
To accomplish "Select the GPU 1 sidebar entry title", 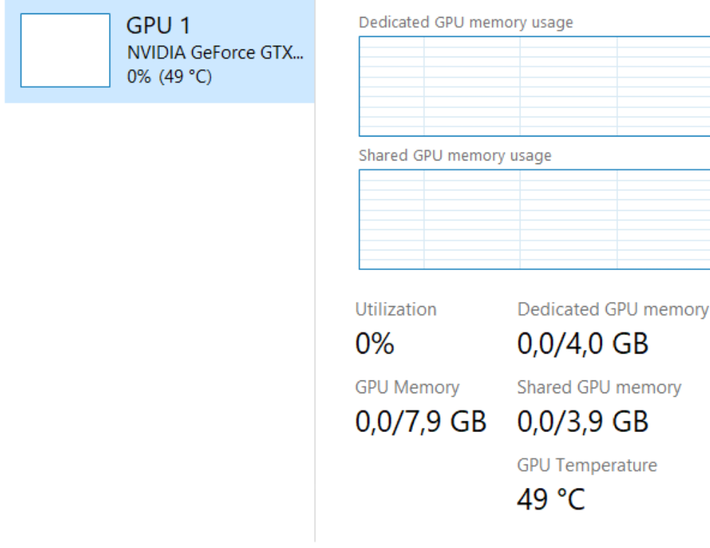I will tap(158, 26).
